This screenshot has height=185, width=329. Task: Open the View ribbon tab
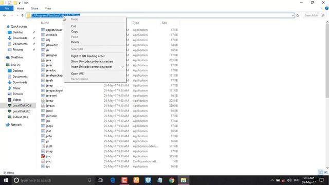(x=48, y=8)
